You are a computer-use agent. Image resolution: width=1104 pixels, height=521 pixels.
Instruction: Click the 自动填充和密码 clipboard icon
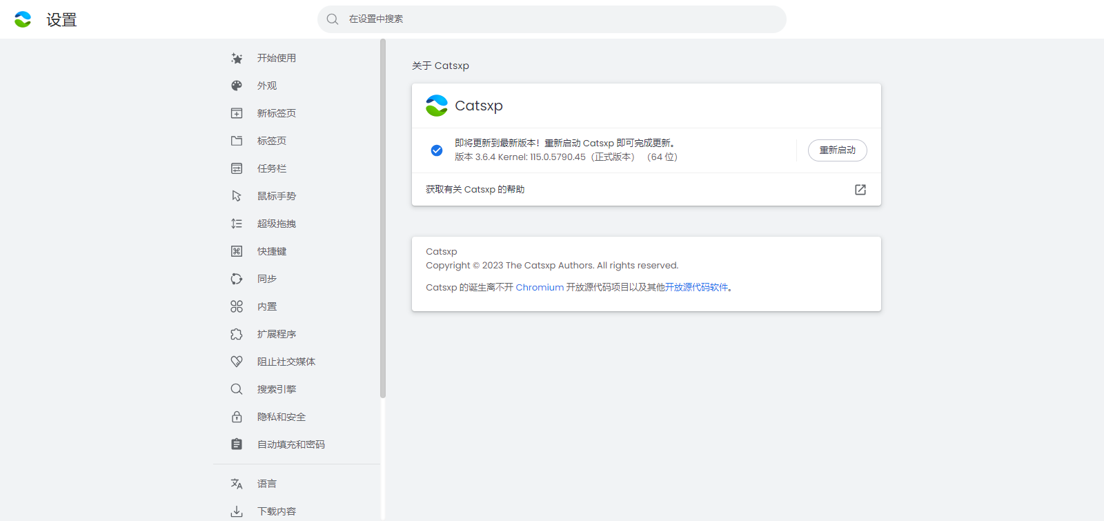pos(237,444)
